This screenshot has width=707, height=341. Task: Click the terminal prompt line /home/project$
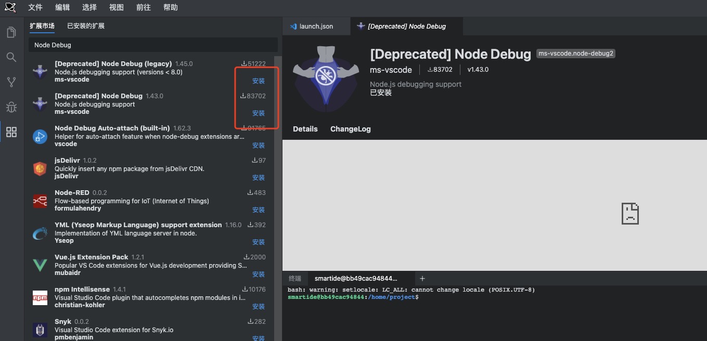[x=353, y=297]
